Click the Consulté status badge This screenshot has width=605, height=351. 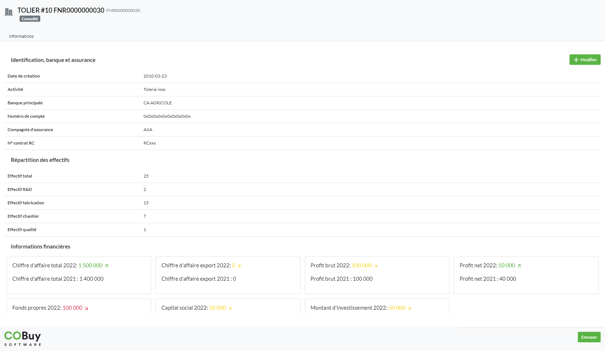(30, 19)
